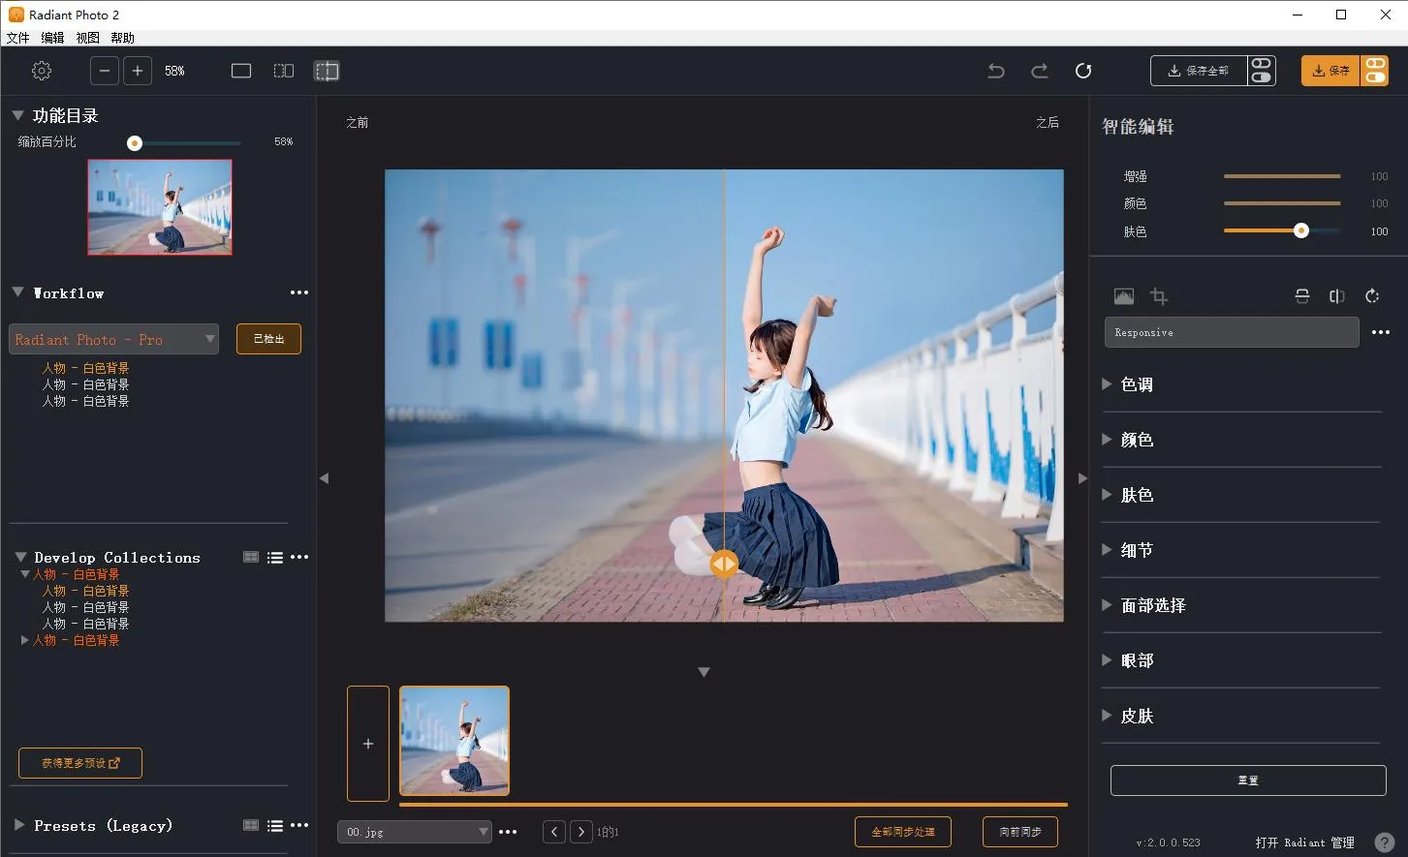Click the undo arrow icon
Screen dimensions: 1408x857
point(996,71)
